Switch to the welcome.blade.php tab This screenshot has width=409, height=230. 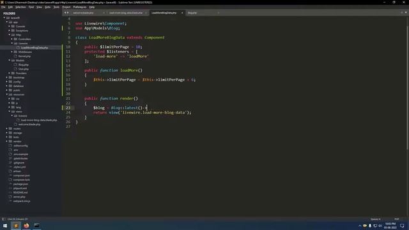pos(83,13)
